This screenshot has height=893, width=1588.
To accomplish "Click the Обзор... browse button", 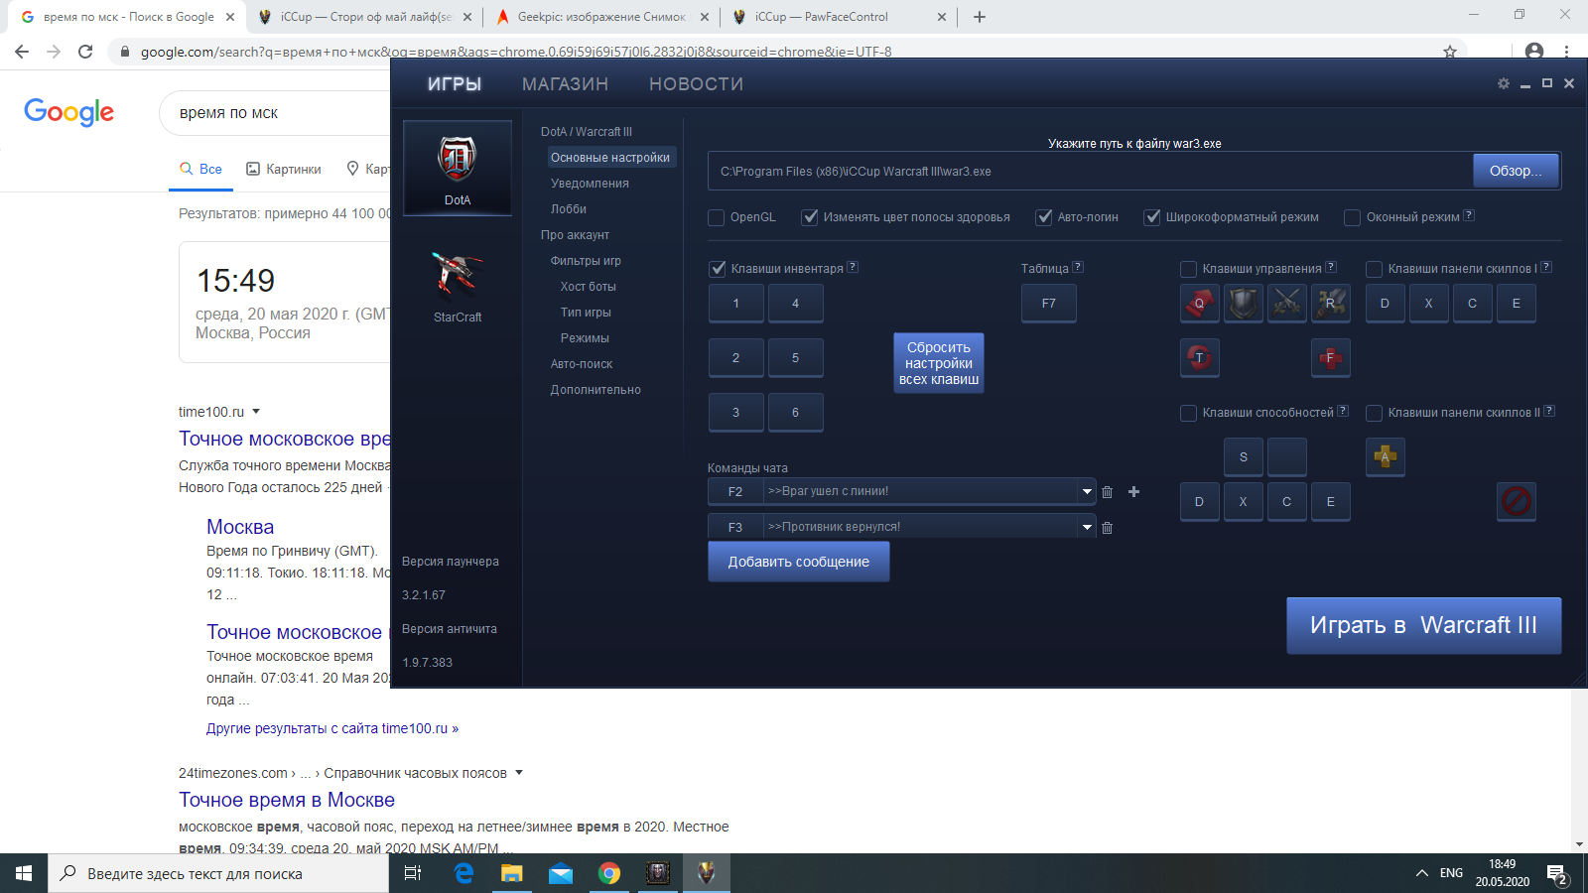I will [1516, 171].
